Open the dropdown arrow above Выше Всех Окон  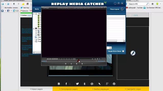[x=110, y=48]
